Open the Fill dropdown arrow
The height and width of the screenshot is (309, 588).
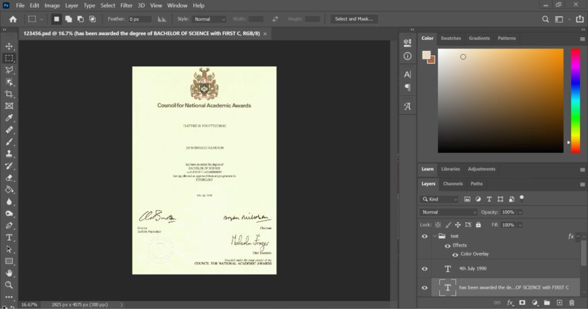(520, 225)
